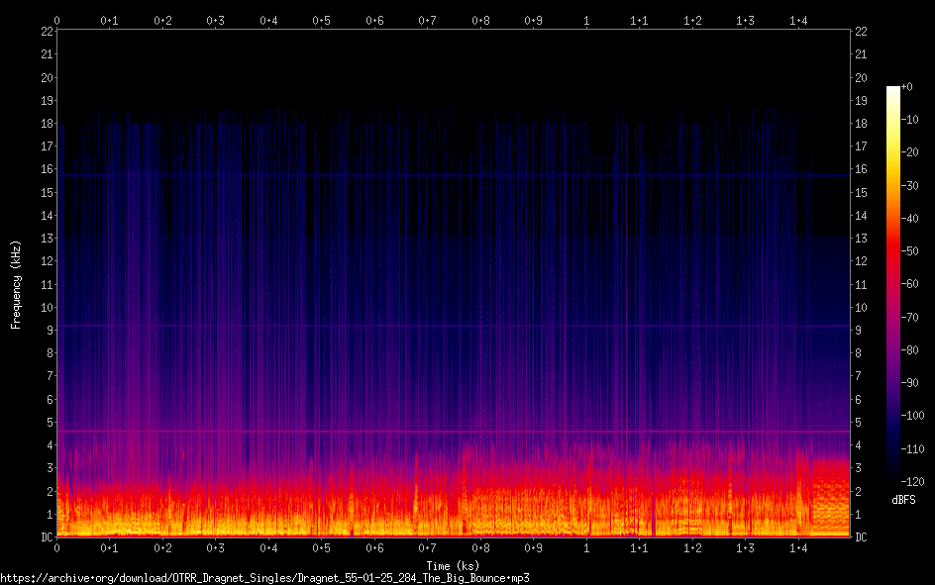
Task: Click the 'Frequency (kHz)' axis label
Action: pos(16,284)
